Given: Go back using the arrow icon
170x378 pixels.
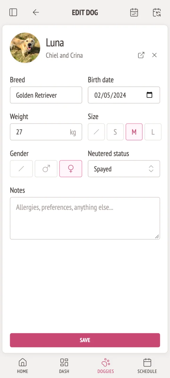Looking at the screenshot, I should pyautogui.click(x=36, y=12).
